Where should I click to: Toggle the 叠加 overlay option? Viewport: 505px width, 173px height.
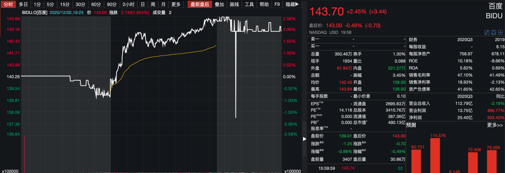click(219, 5)
